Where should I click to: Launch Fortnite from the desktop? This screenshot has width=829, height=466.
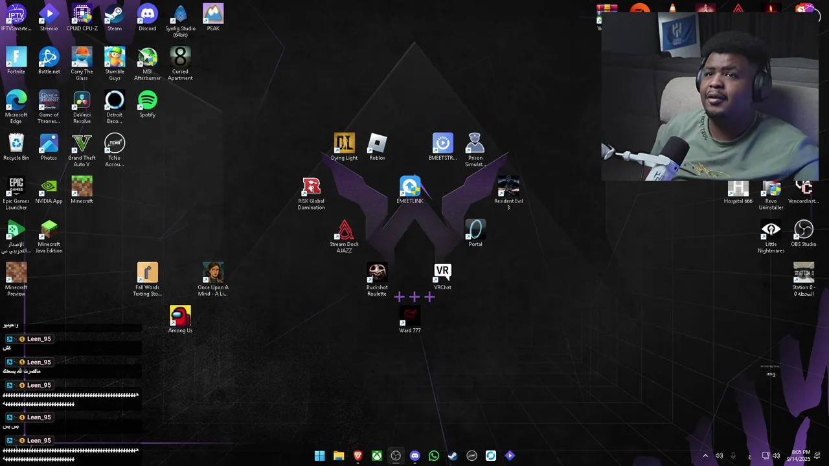[x=16, y=61]
